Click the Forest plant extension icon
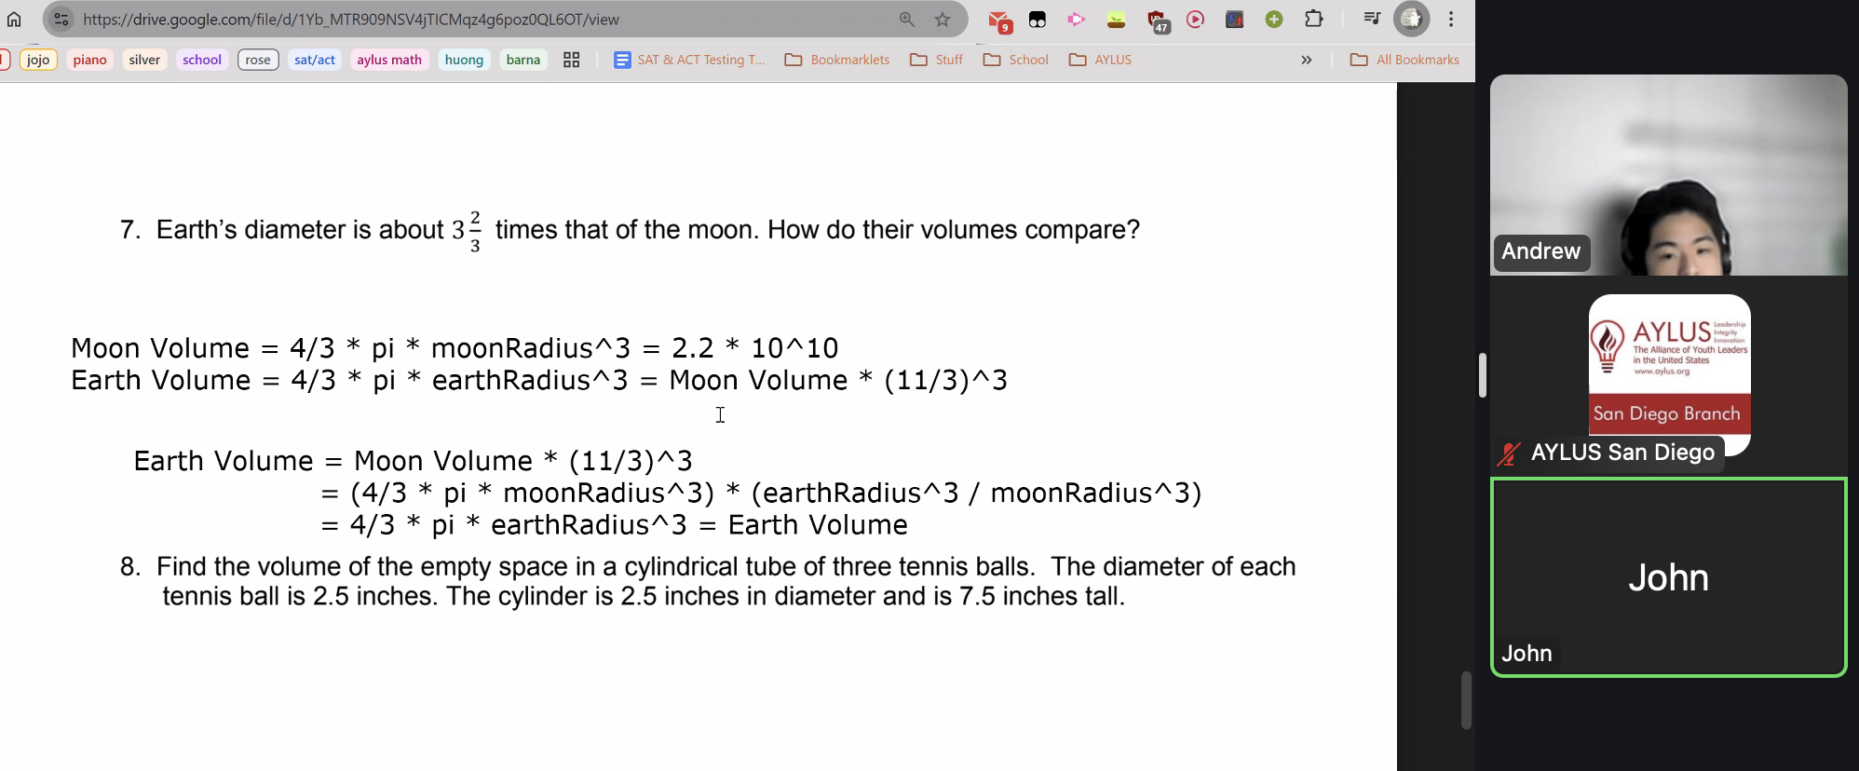This screenshot has width=1859, height=771. pos(1116,20)
